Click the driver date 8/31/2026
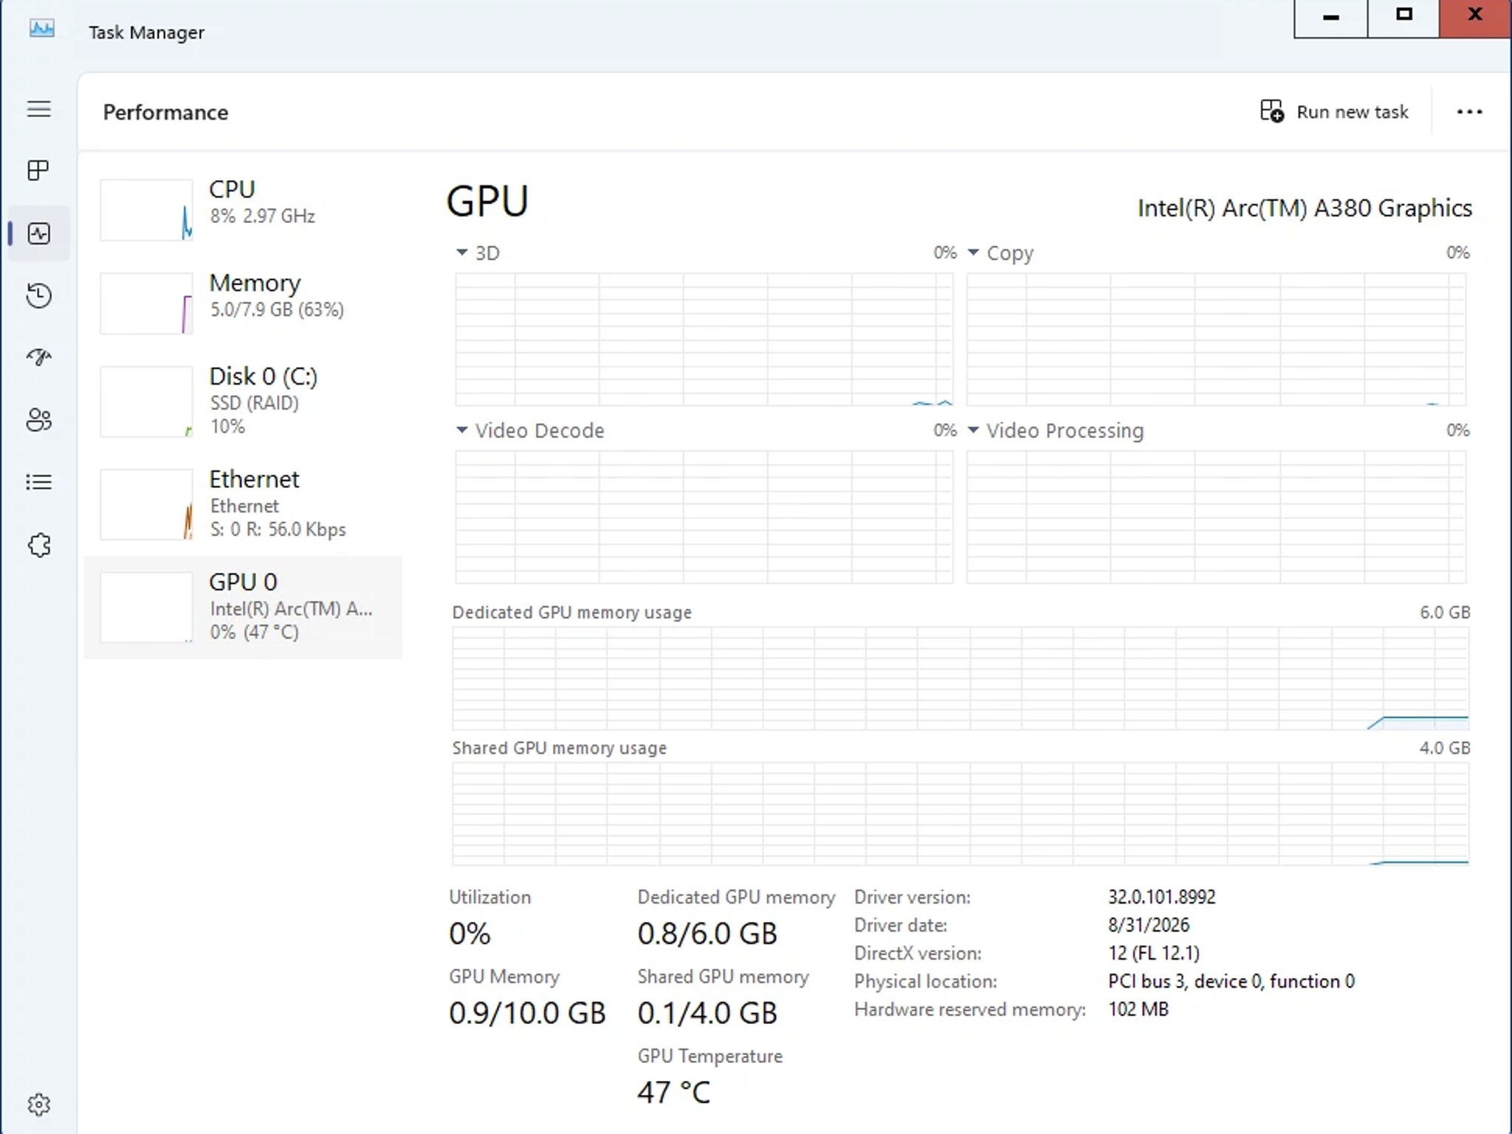The image size is (1512, 1134). click(x=1149, y=925)
